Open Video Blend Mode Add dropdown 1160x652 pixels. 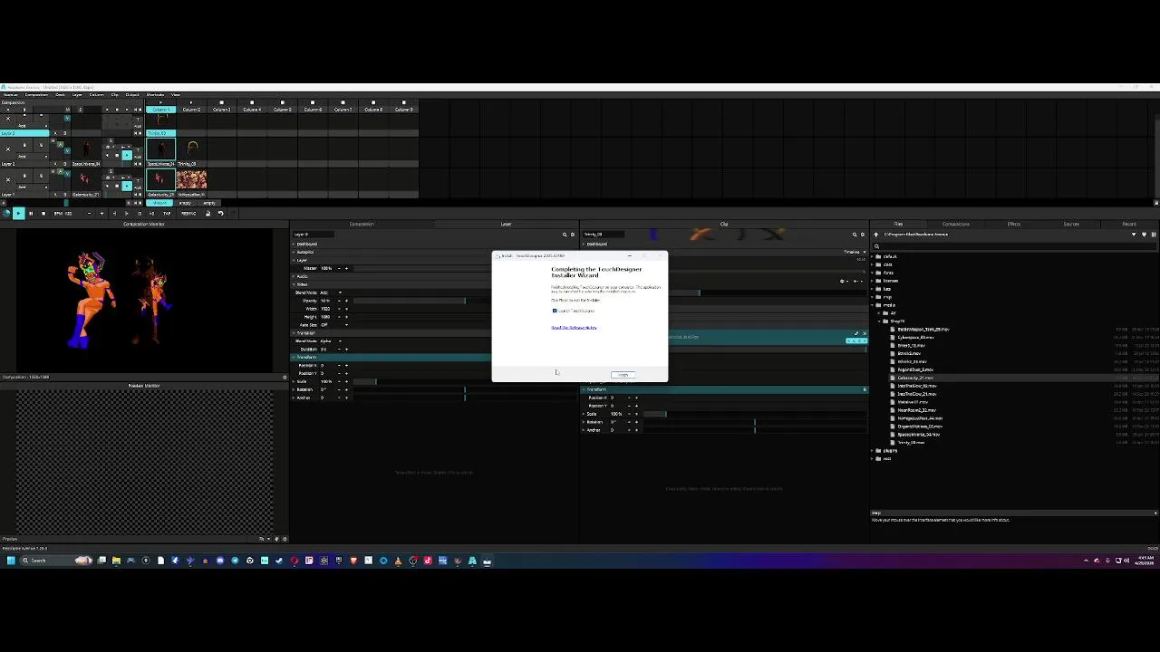[331, 292]
